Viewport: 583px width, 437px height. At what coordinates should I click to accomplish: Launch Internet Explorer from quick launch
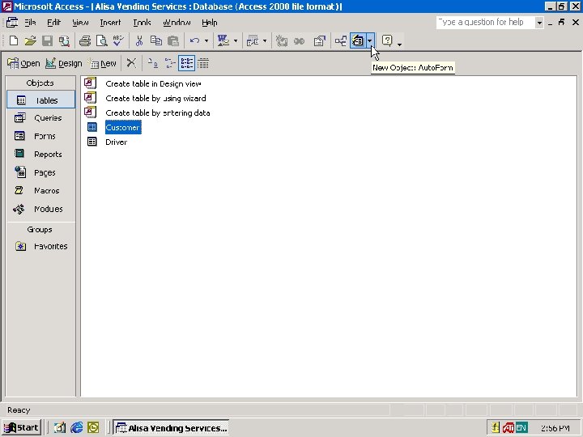(77, 428)
